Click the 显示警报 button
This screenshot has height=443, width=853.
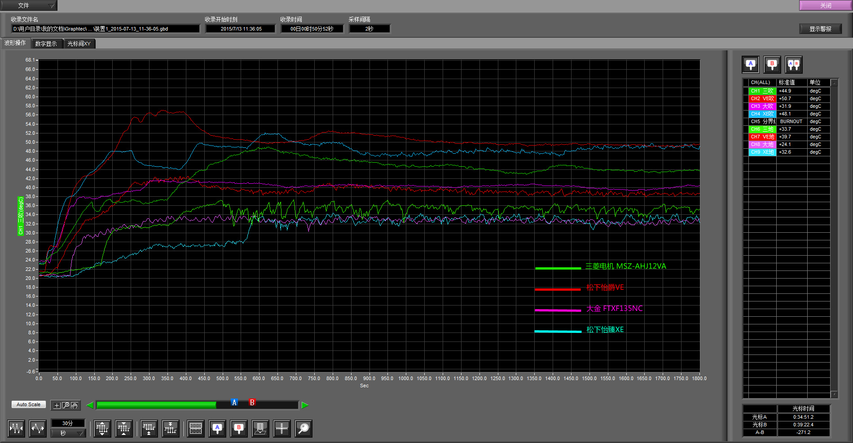pos(820,29)
